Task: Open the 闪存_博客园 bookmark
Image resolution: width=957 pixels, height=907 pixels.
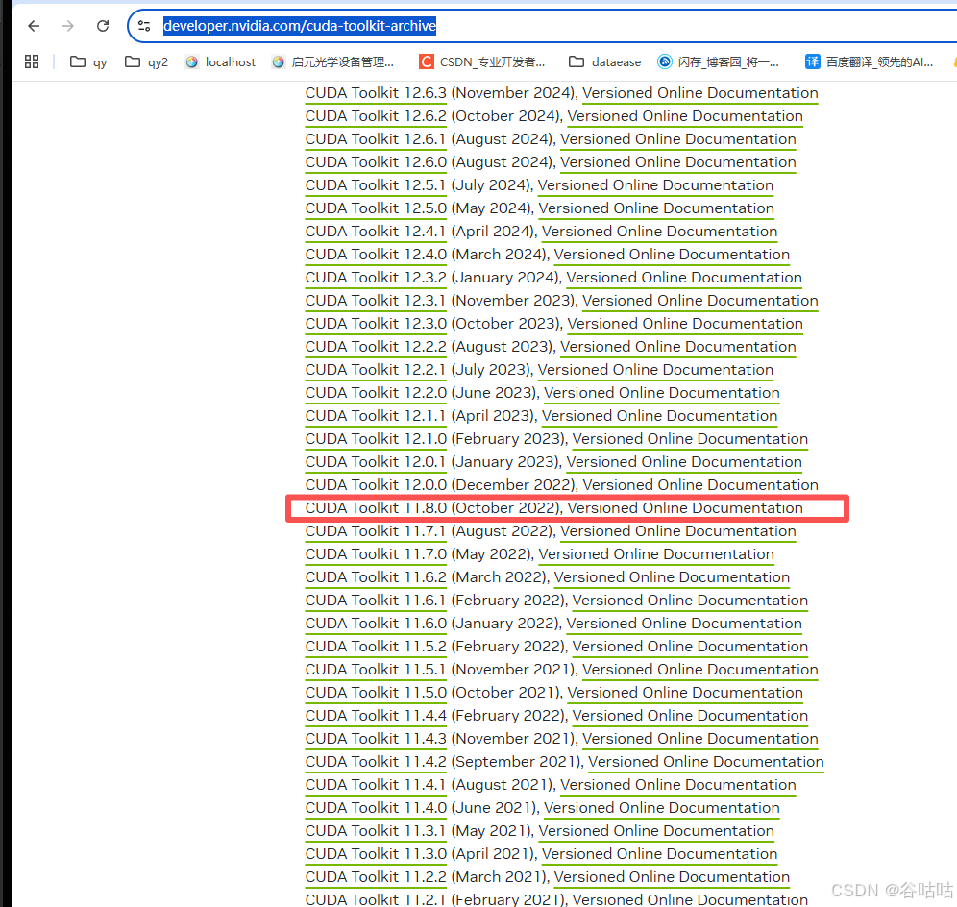Action: [x=719, y=61]
